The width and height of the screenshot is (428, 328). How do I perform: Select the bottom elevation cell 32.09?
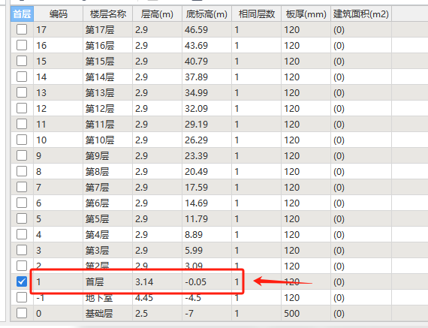click(x=206, y=108)
